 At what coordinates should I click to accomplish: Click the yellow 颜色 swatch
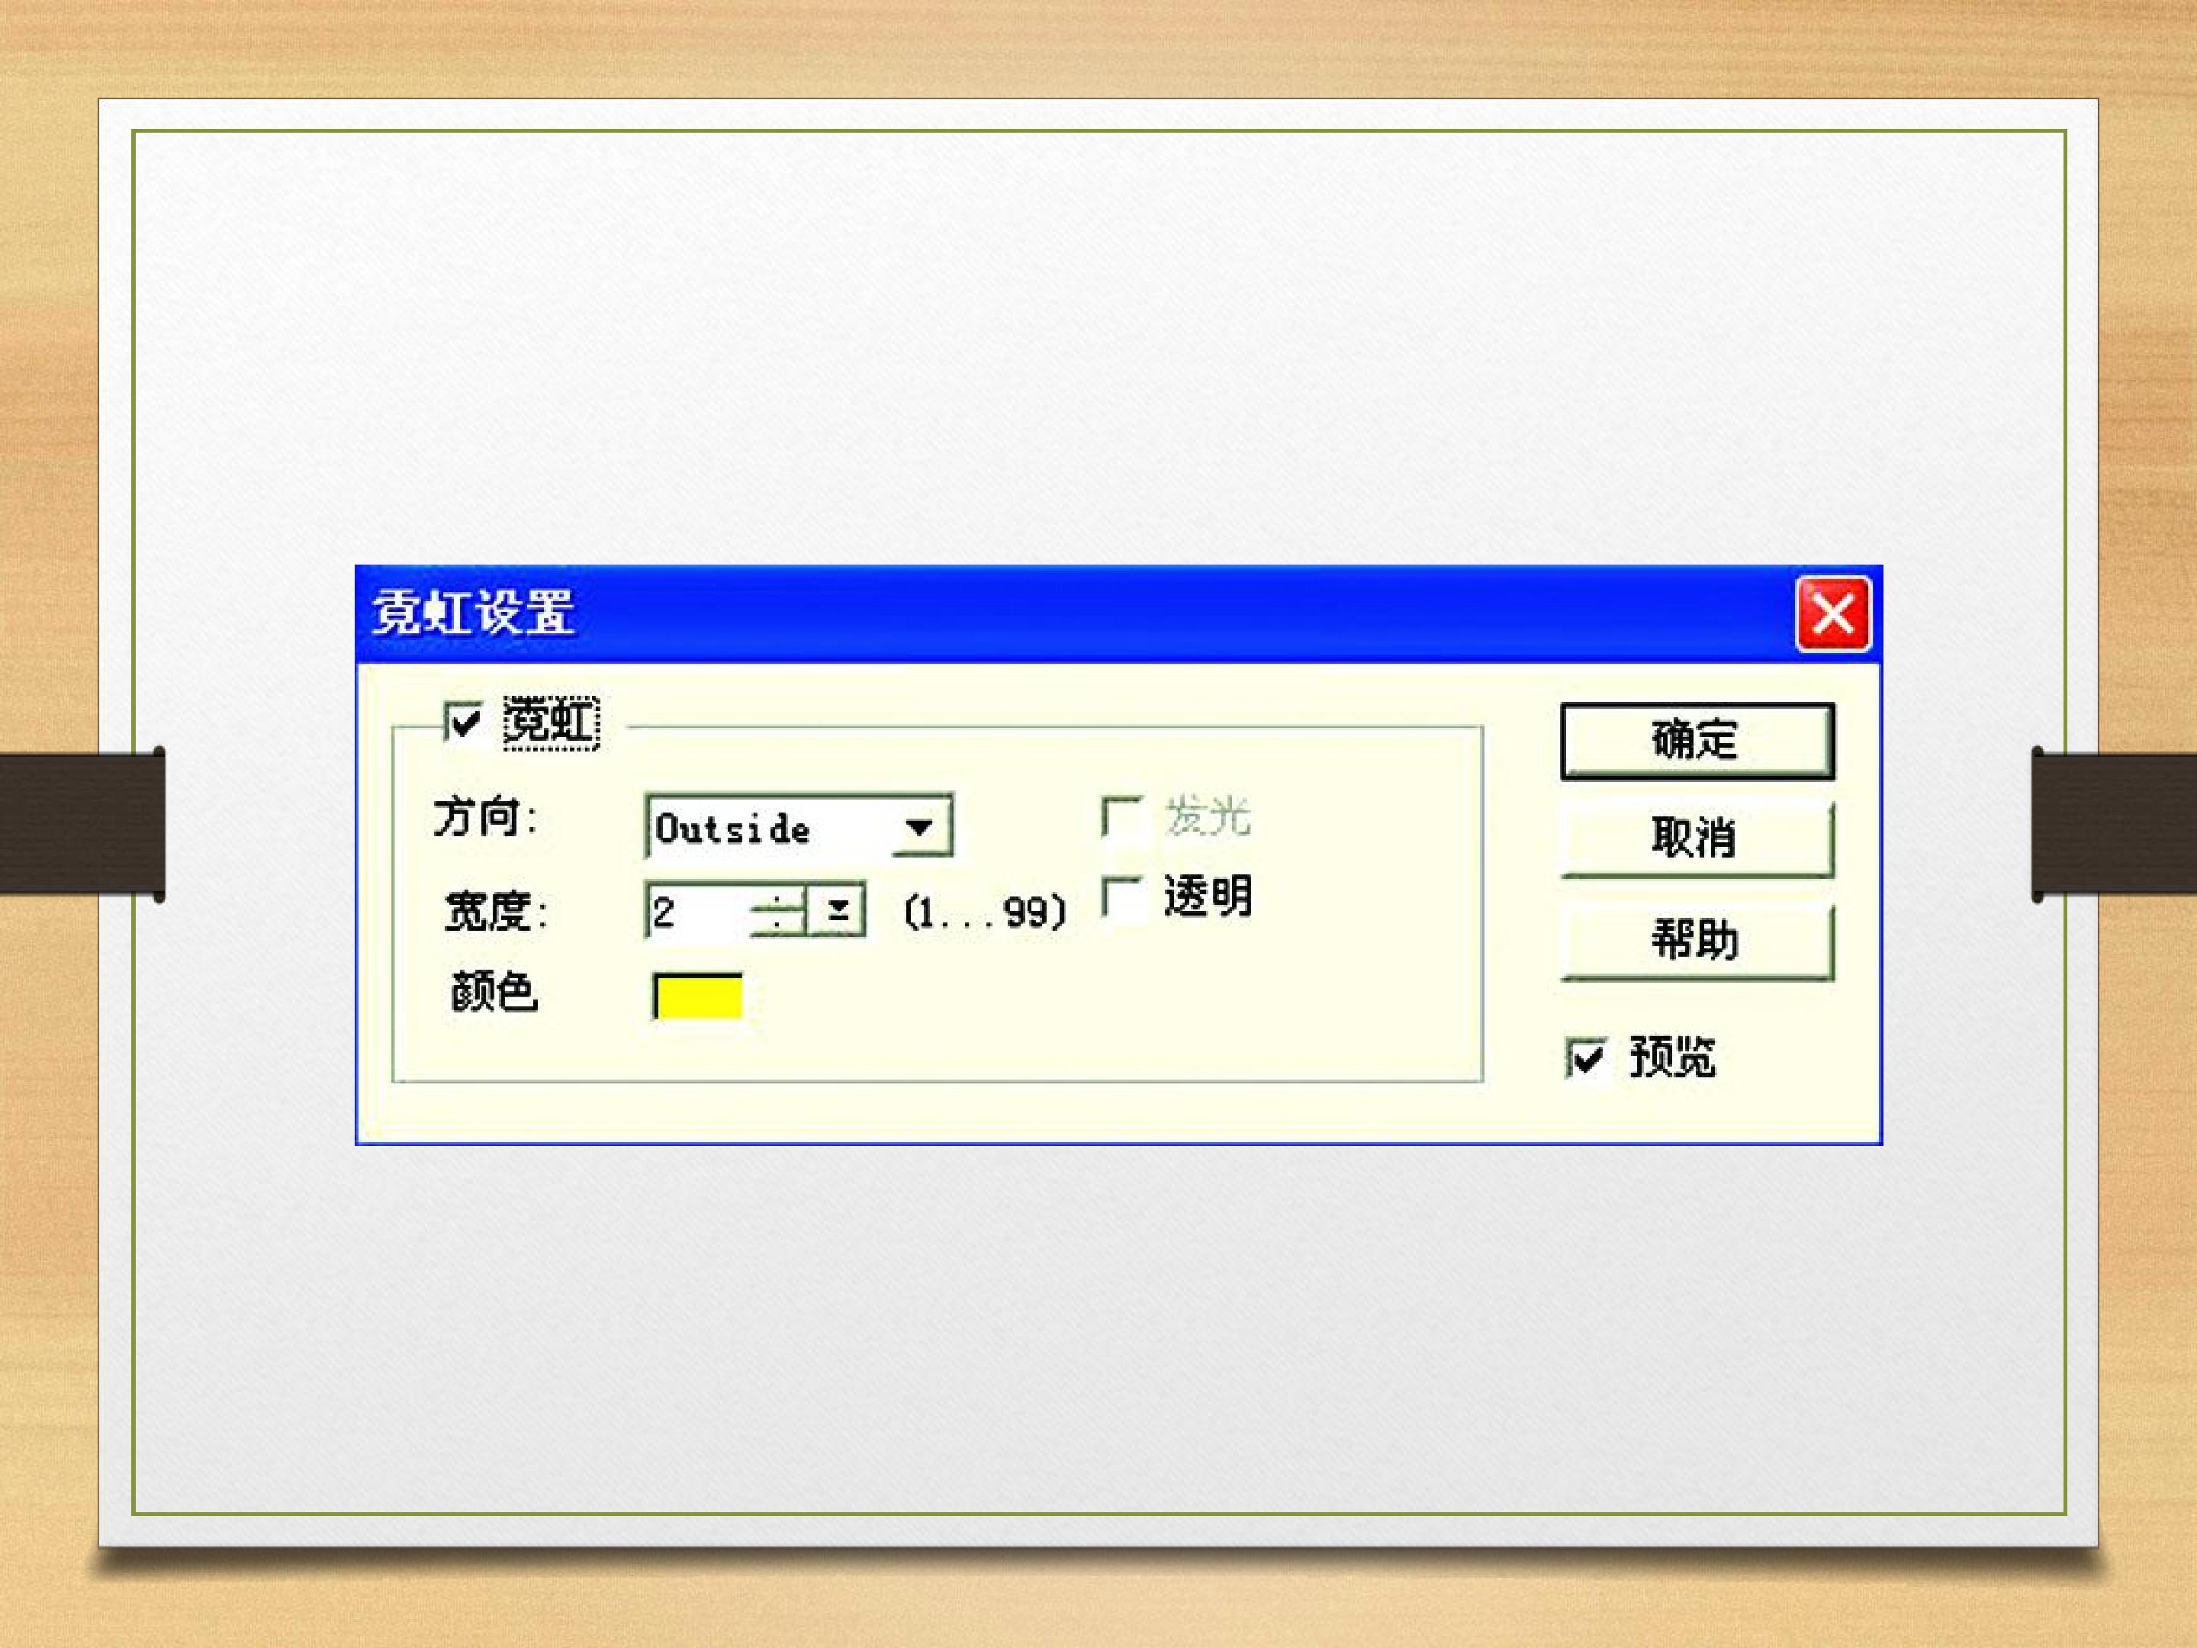click(697, 996)
